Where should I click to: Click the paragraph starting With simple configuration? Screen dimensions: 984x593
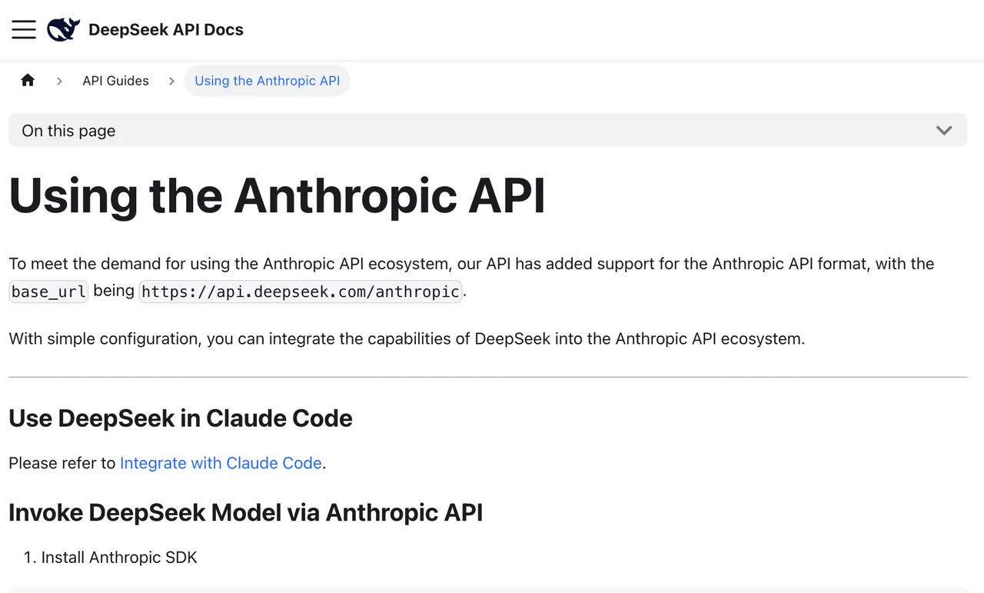(x=407, y=338)
